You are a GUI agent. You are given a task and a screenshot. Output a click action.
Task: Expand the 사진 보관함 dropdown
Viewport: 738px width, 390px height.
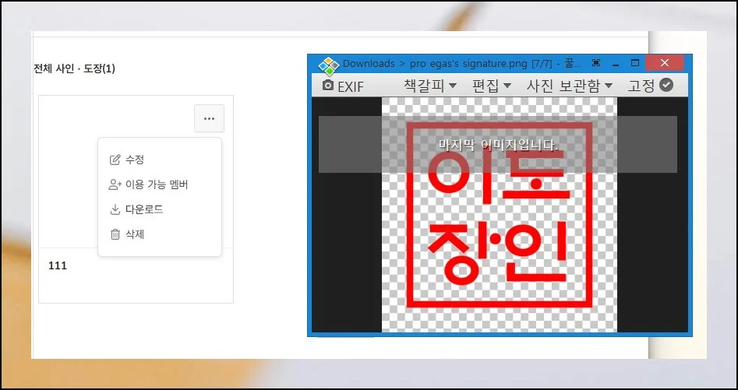(x=570, y=86)
